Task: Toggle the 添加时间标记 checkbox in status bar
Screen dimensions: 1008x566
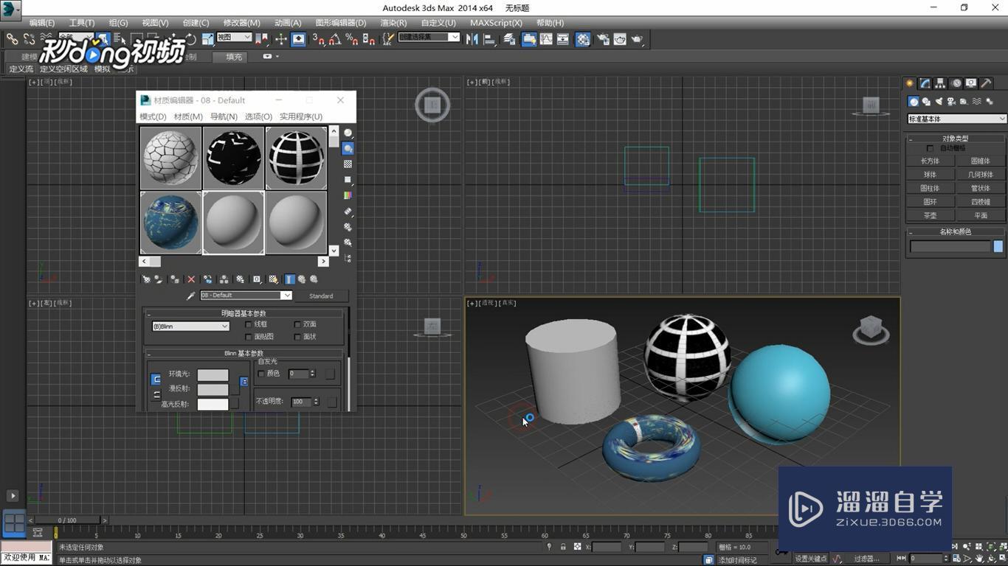Action: pos(708,560)
